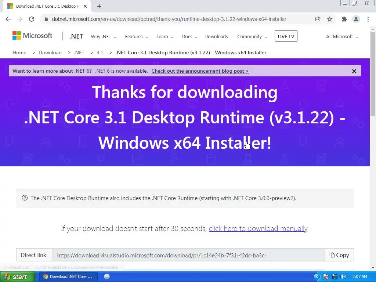Expand hidden tray icons arrow
This screenshot has height=282, width=376.
(317, 277)
